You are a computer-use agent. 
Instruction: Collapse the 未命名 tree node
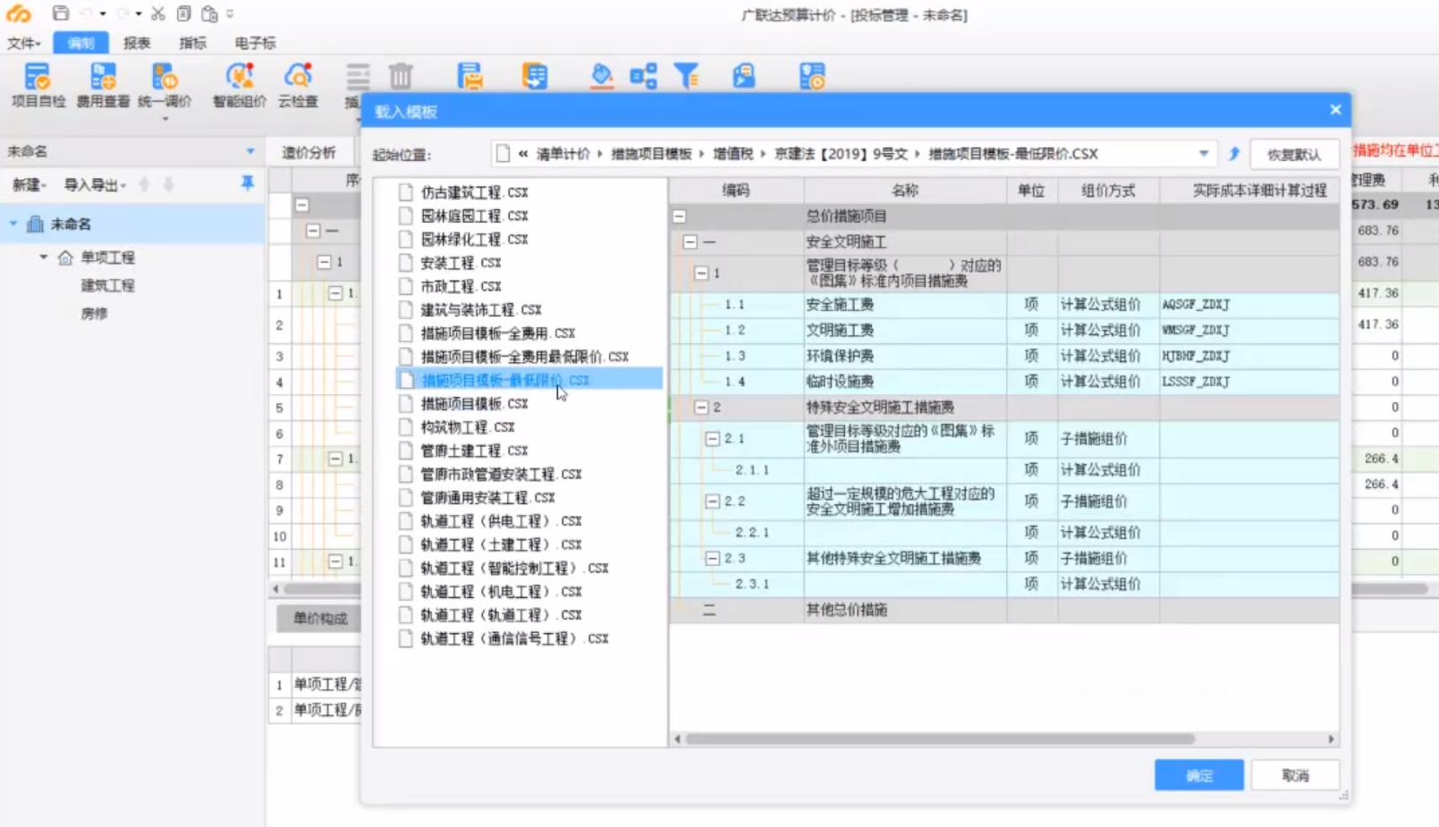coord(13,224)
